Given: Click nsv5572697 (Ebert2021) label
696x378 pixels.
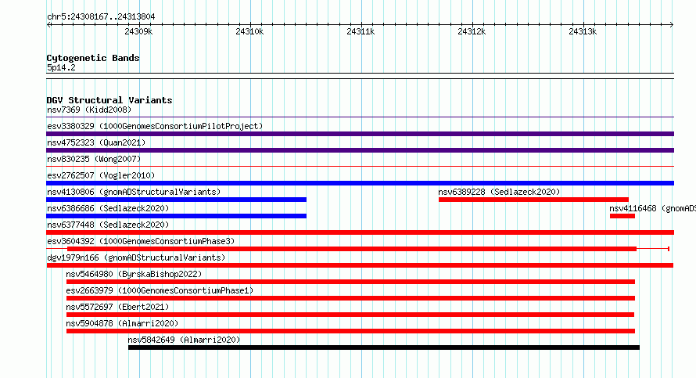Looking at the screenshot, I should tap(117, 307).
